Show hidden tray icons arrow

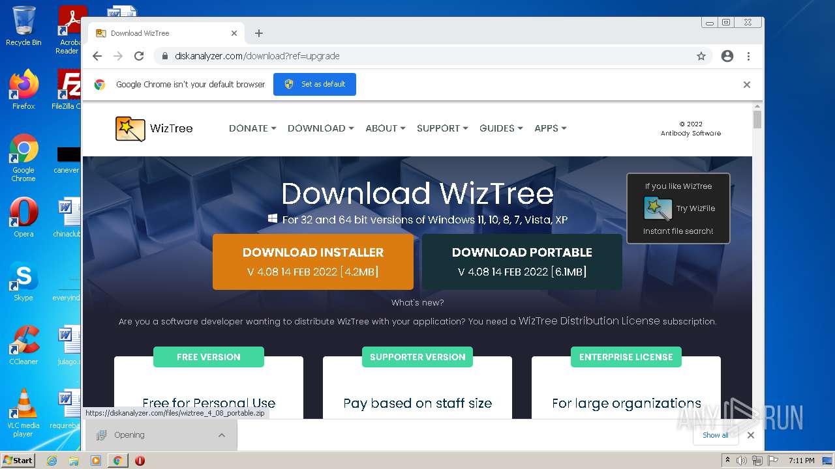pyautogui.click(x=727, y=461)
